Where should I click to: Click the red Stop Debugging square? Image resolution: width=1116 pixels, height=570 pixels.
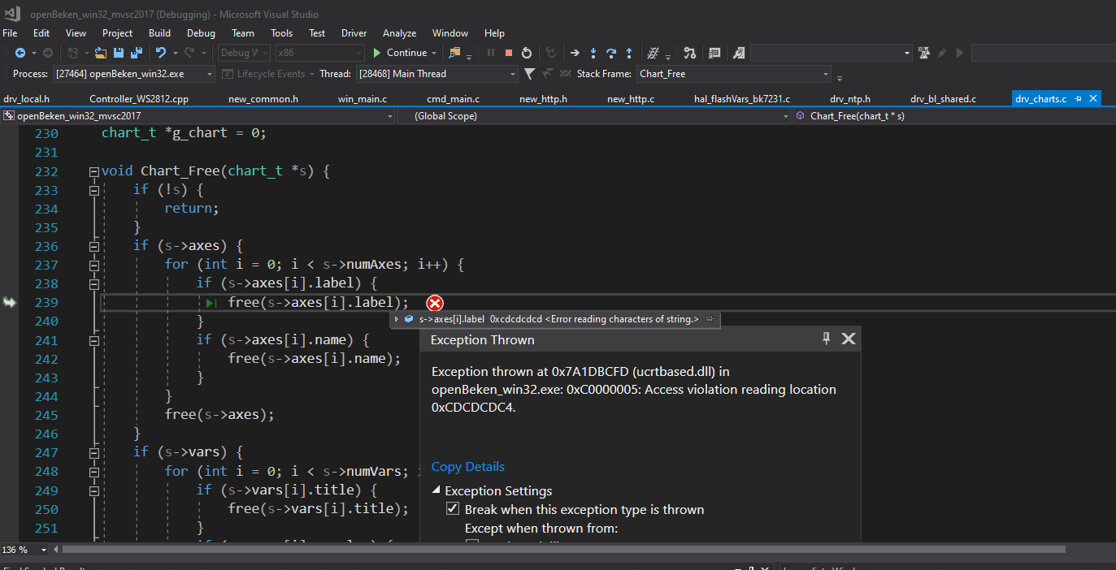tap(509, 53)
